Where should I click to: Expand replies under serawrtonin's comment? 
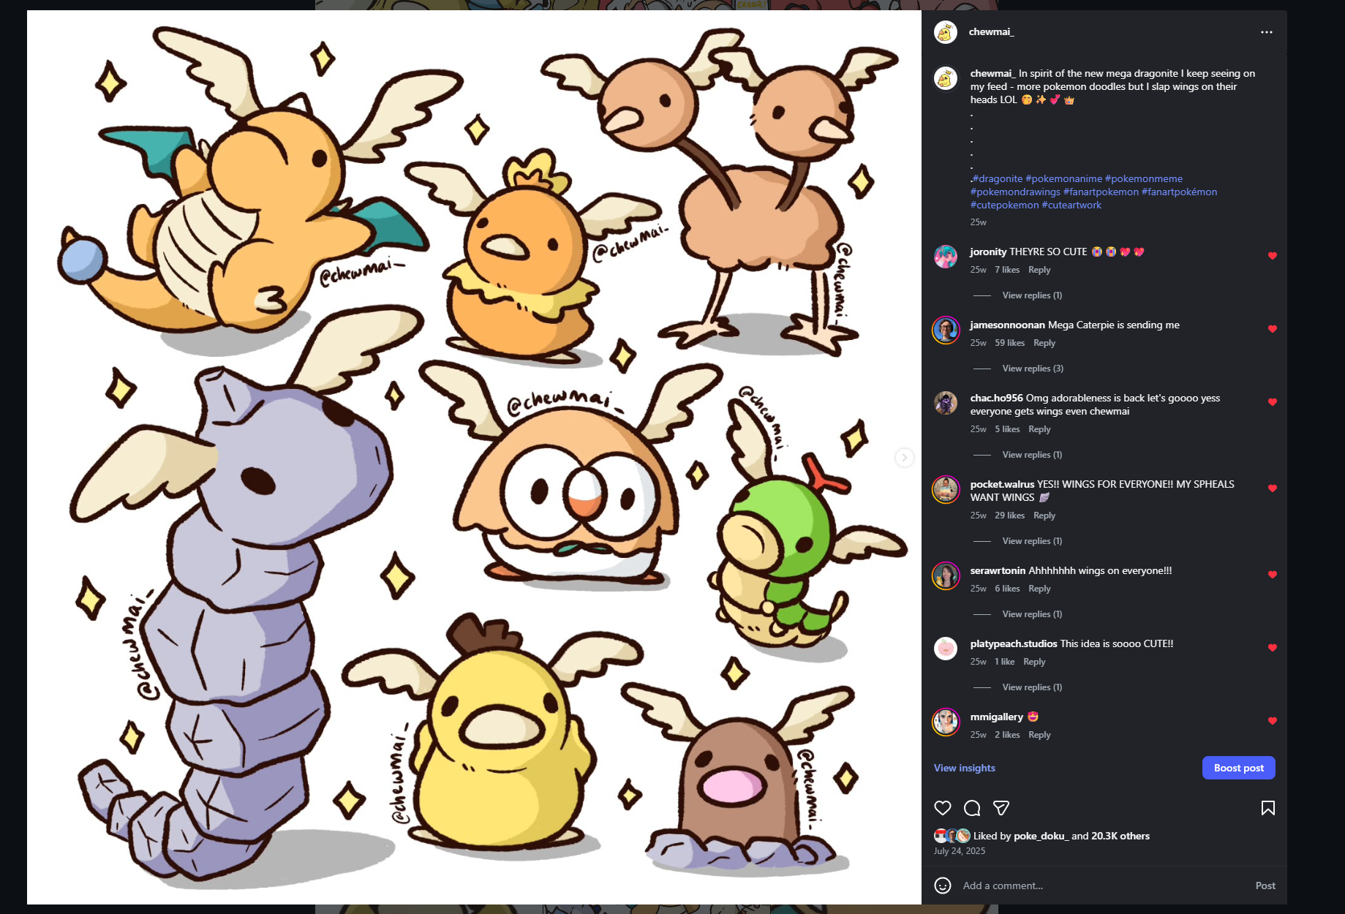1032,614
